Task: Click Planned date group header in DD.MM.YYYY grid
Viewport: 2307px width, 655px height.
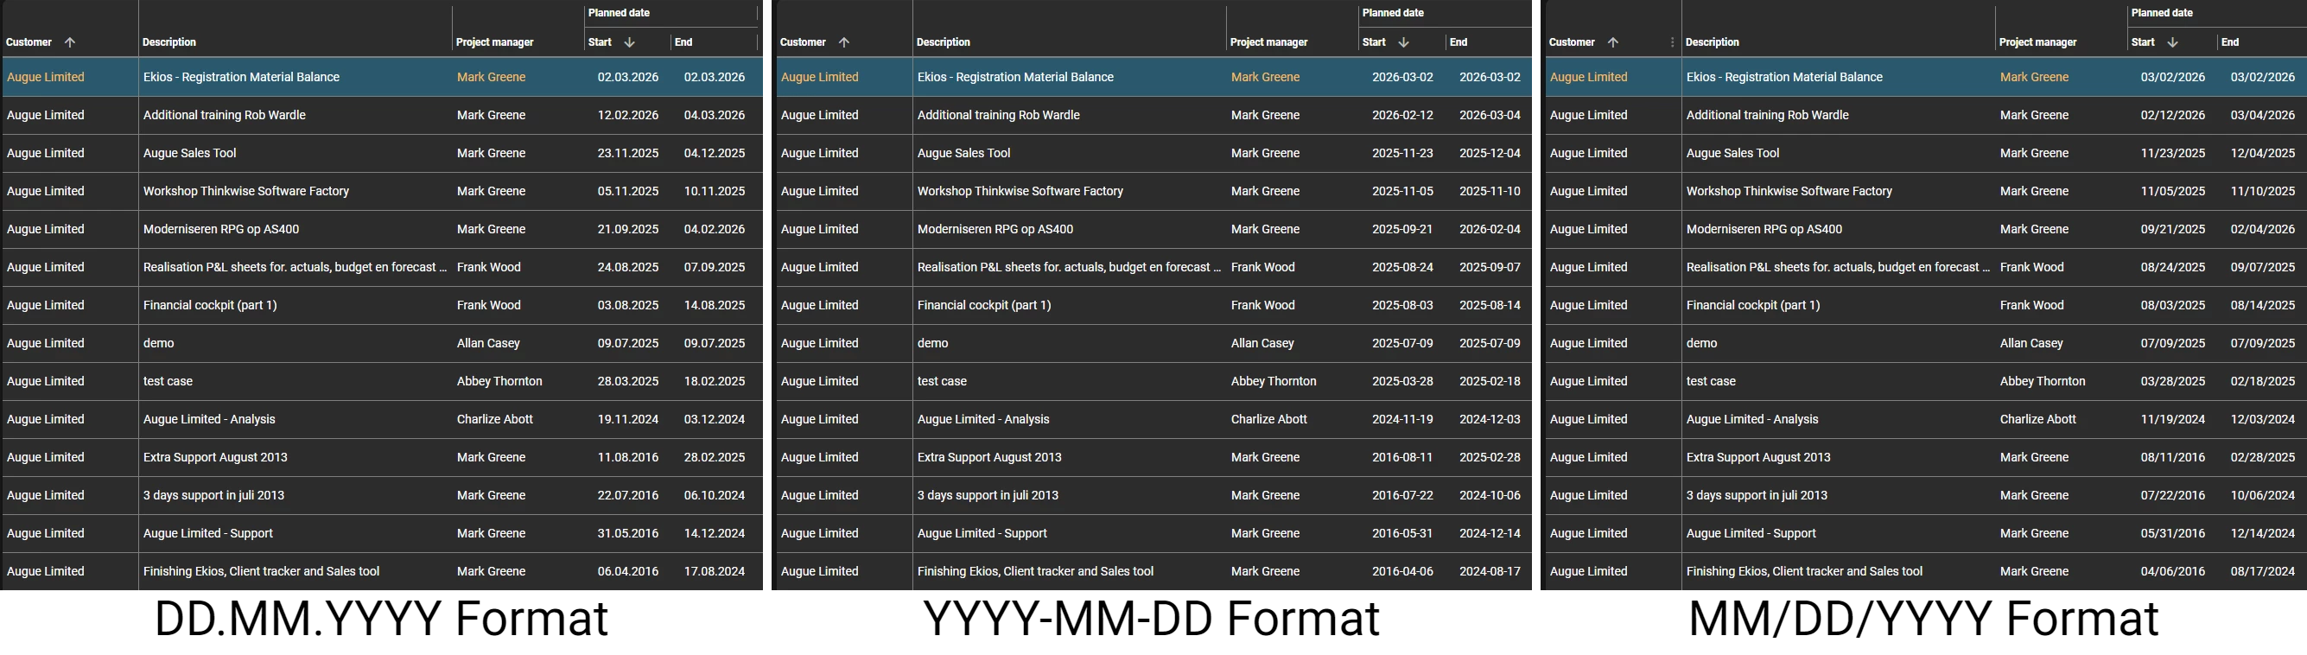Action: coord(619,13)
